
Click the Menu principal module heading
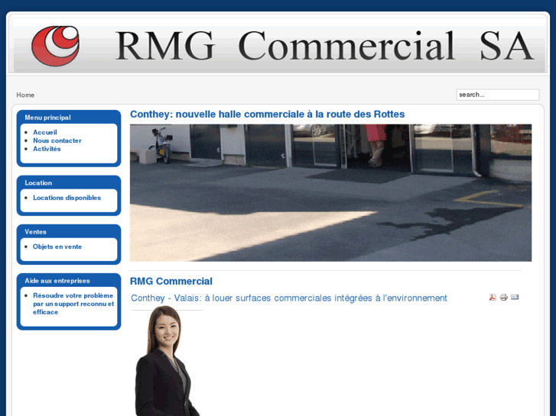coord(48,118)
